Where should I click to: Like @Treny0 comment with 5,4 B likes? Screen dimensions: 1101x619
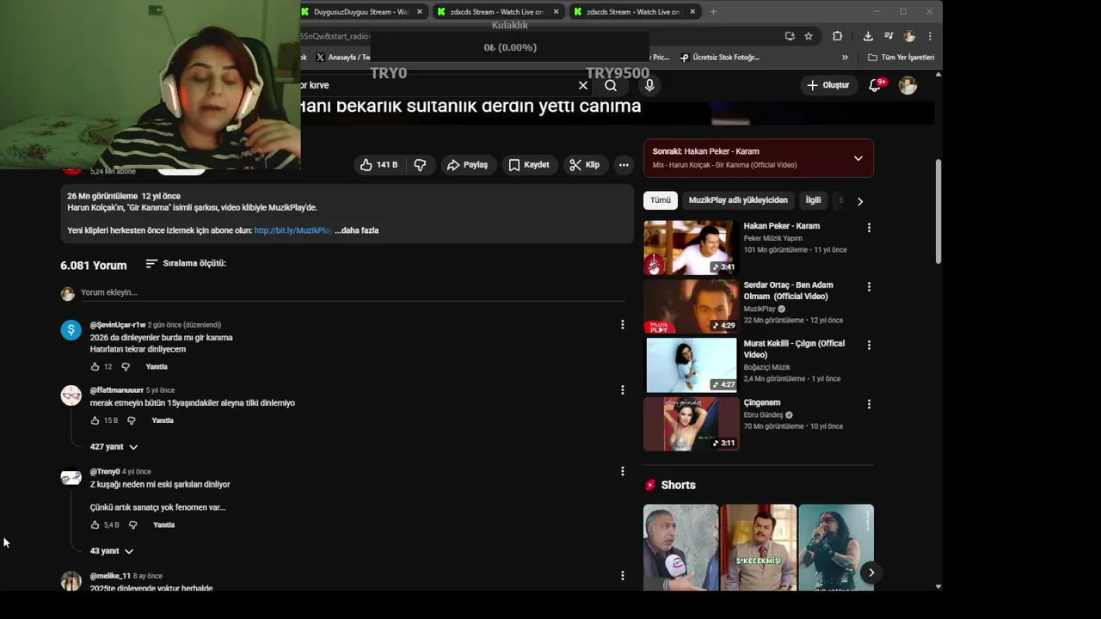(95, 525)
